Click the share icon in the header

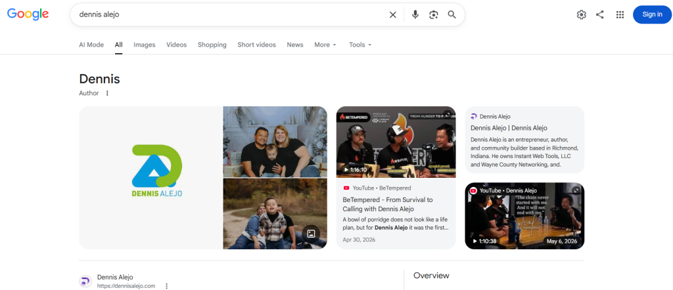point(600,14)
